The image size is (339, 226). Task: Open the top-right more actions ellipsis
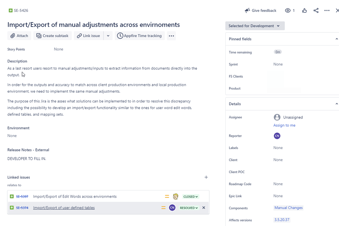pos(327,11)
